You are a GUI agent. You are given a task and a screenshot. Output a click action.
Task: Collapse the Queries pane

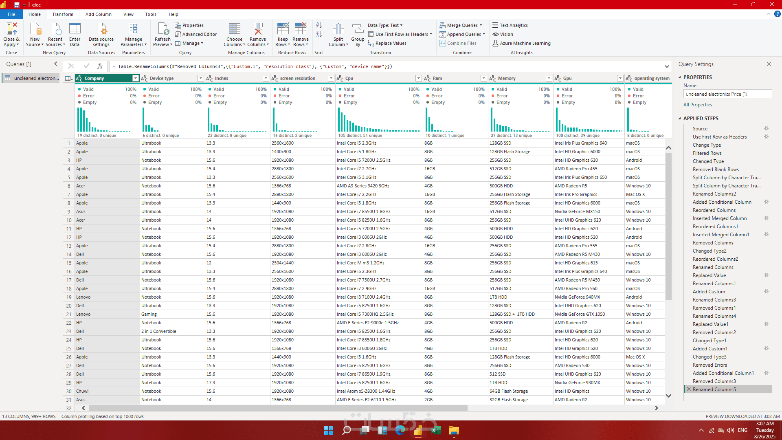coord(56,64)
